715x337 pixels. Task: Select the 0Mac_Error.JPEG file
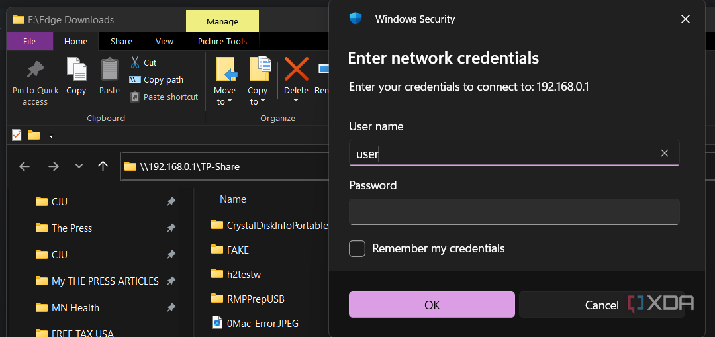(263, 323)
